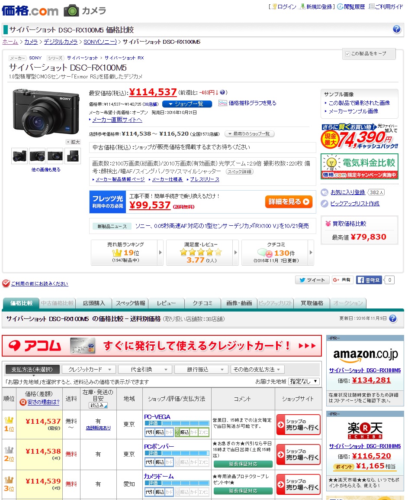Screen dimensions: 408x500
Task: Click the Google+ share button
Action: pos(342,280)
